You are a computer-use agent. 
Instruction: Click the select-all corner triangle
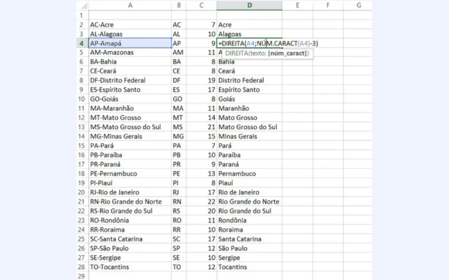click(x=83, y=5)
